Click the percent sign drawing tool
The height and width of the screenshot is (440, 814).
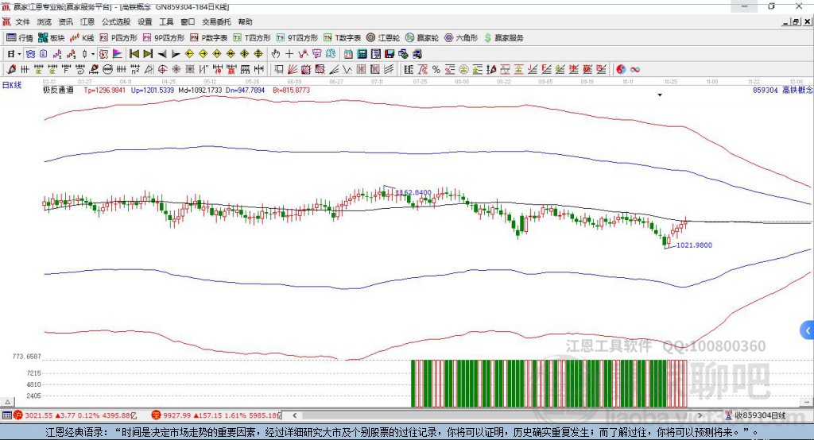tap(436, 70)
